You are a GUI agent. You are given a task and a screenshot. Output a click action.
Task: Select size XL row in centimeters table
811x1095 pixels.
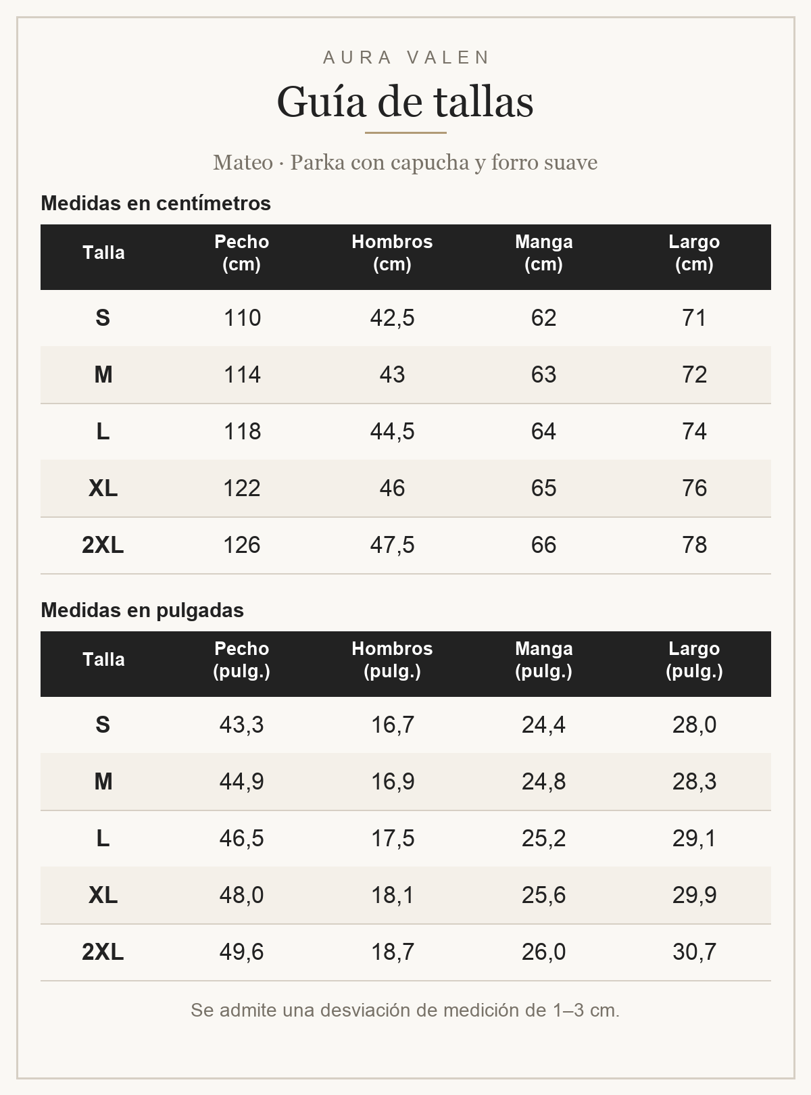click(x=405, y=489)
